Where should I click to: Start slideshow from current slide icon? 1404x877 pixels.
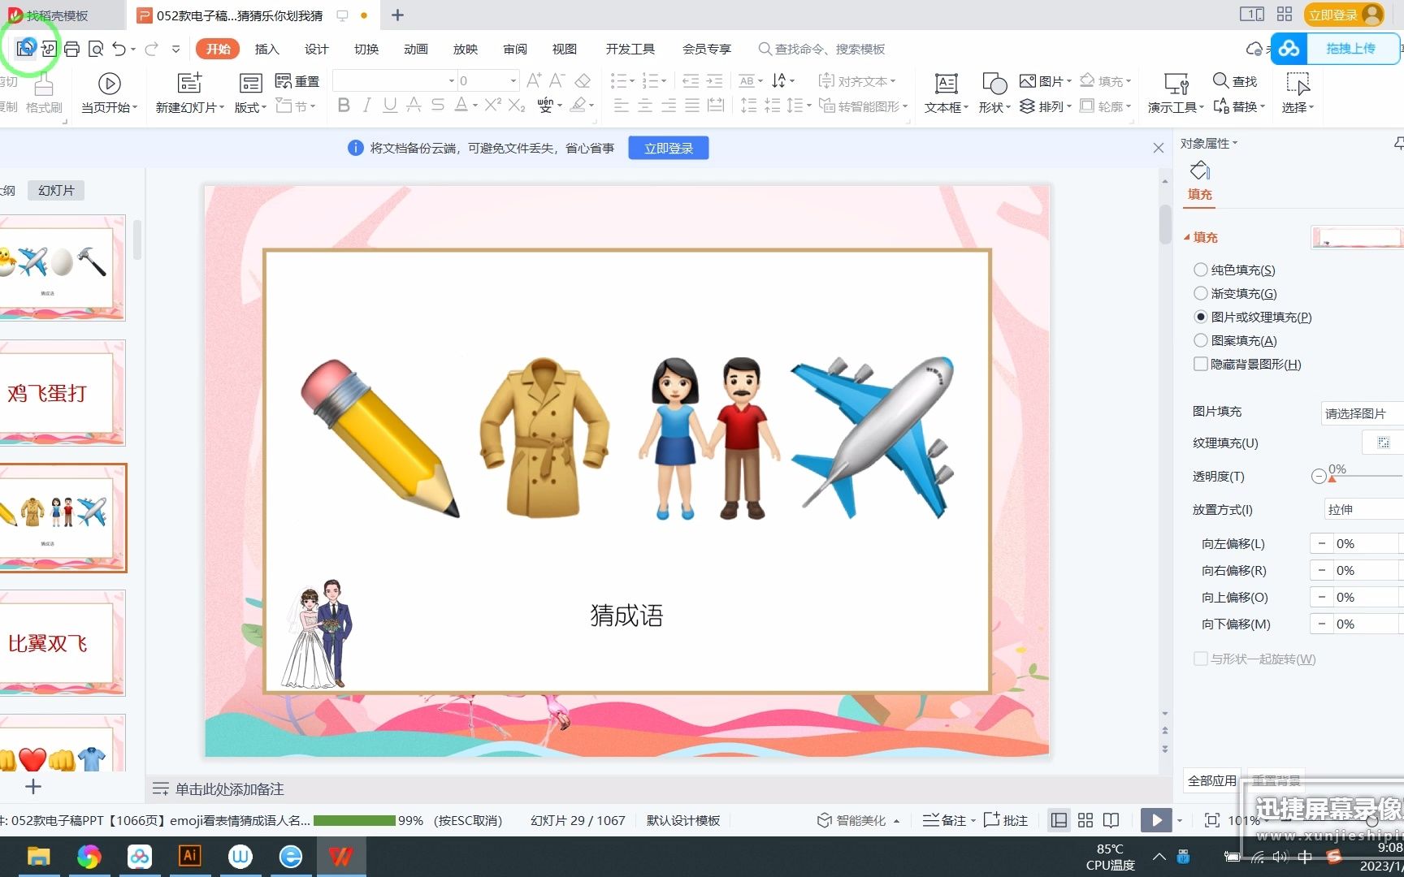coord(109,83)
